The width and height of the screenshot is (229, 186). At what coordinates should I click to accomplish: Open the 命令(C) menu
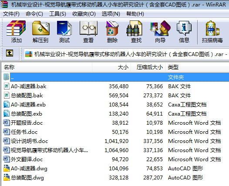pos(34,14)
